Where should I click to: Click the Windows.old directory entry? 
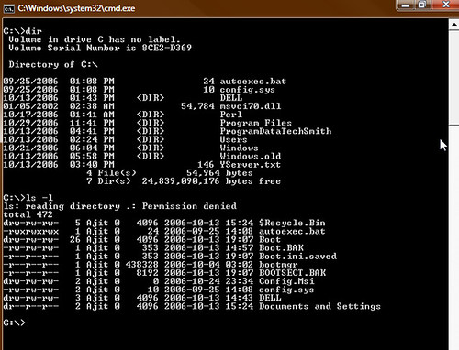coord(251,156)
